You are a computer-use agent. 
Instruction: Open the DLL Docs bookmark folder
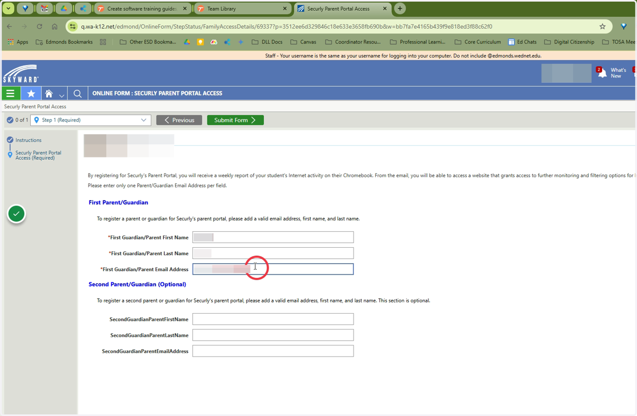267,42
